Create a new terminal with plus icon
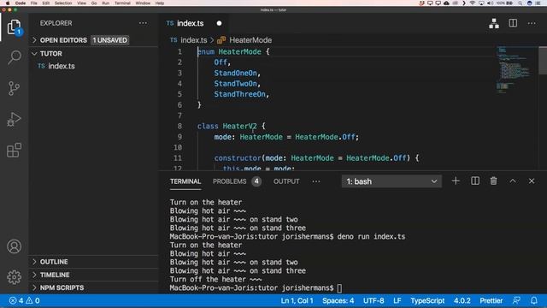The image size is (547, 308). point(456,181)
